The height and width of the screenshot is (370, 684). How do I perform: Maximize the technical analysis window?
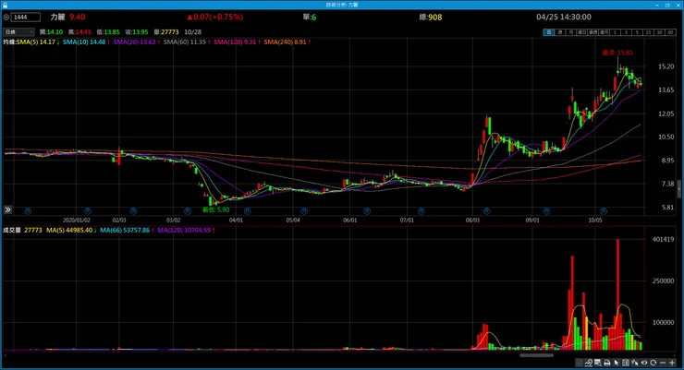pyautogui.click(x=667, y=5)
